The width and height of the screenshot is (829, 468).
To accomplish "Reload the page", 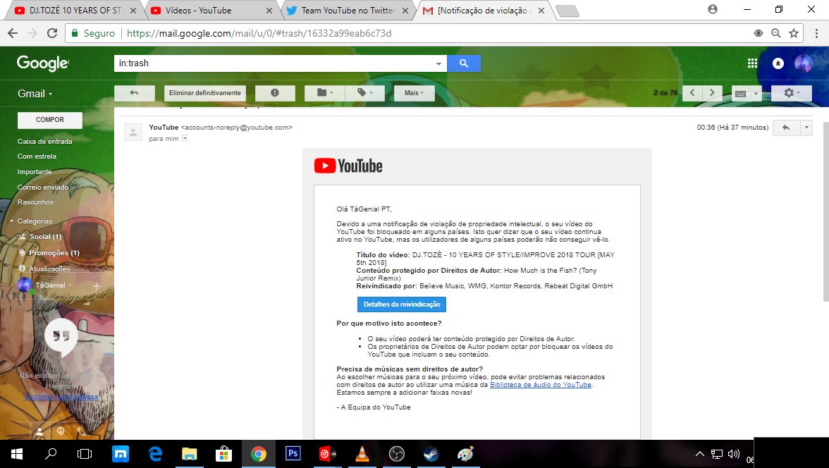I will [x=52, y=33].
